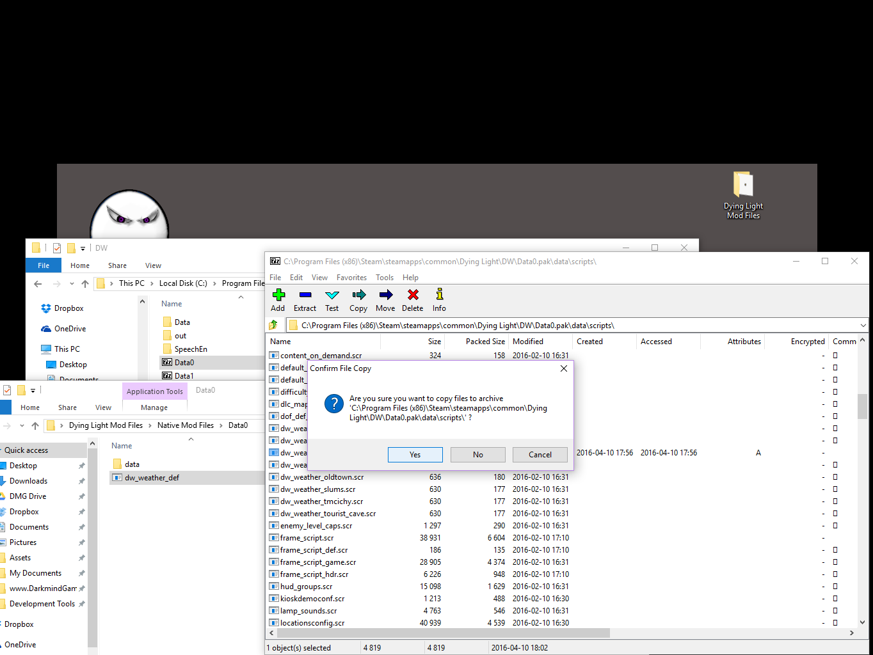The image size is (873, 655).
Task: Switch to Share tab in DW Explorer
Action: pyautogui.click(x=117, y=265)
